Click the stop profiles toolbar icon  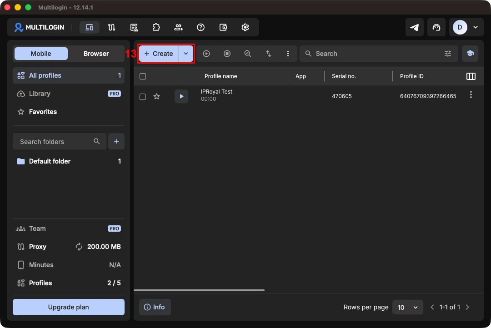(x=227, y=54)
